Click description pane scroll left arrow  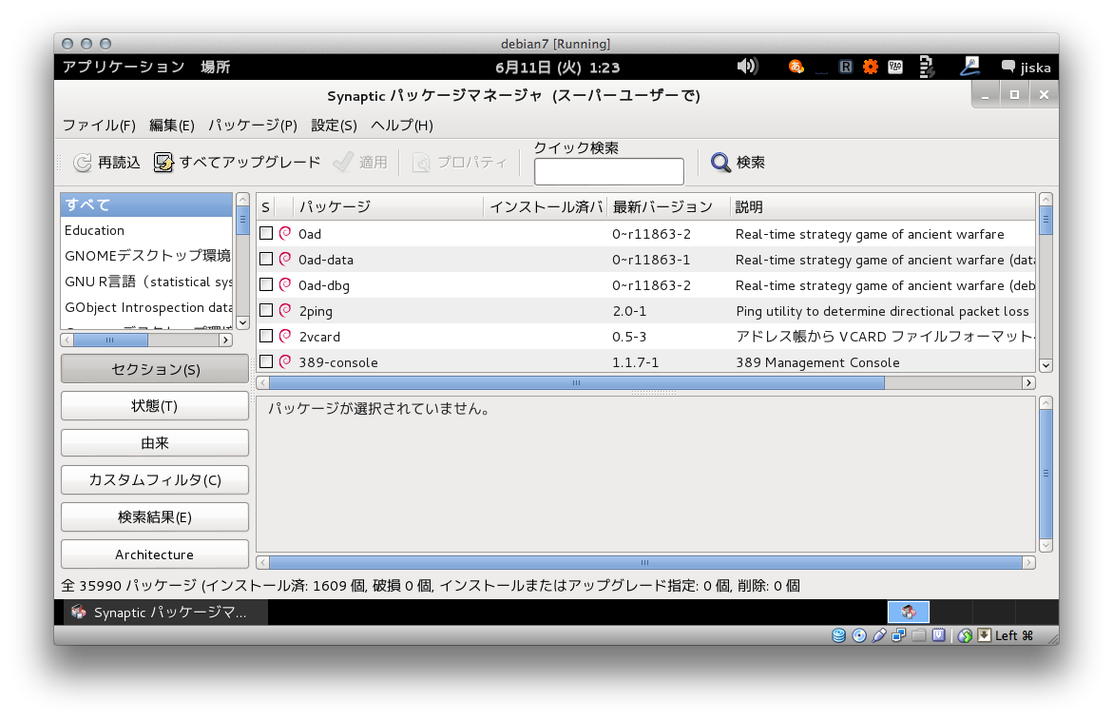coord(262,562)
